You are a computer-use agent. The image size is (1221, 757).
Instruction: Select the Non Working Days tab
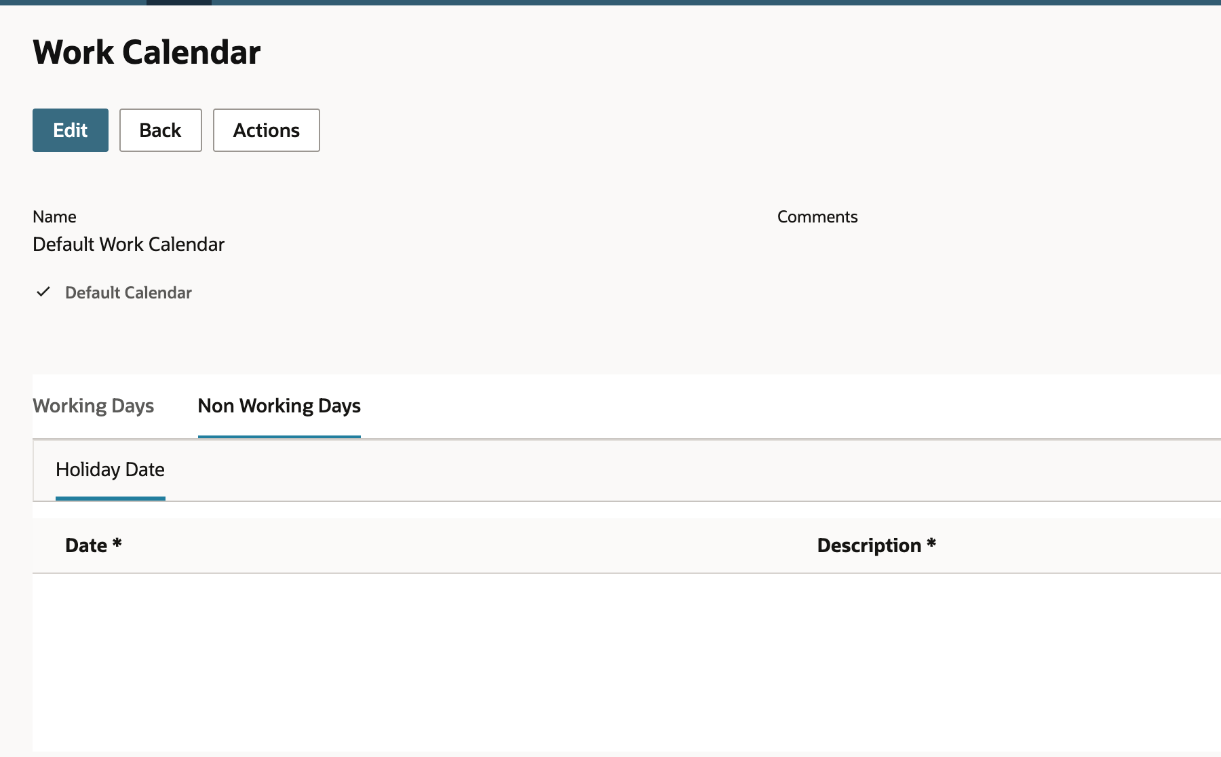pyautogui.click(x=279, y=406)
